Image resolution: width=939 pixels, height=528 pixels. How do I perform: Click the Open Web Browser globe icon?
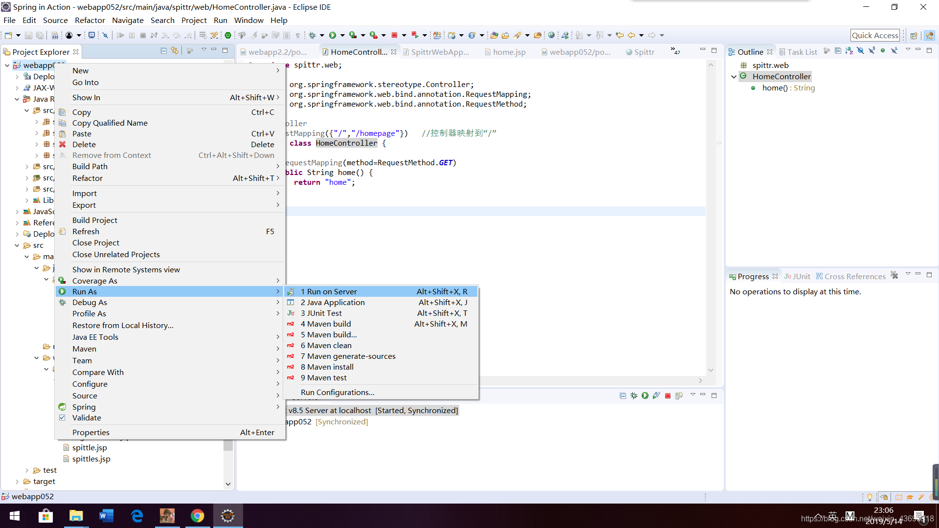(x=552, y=35)
